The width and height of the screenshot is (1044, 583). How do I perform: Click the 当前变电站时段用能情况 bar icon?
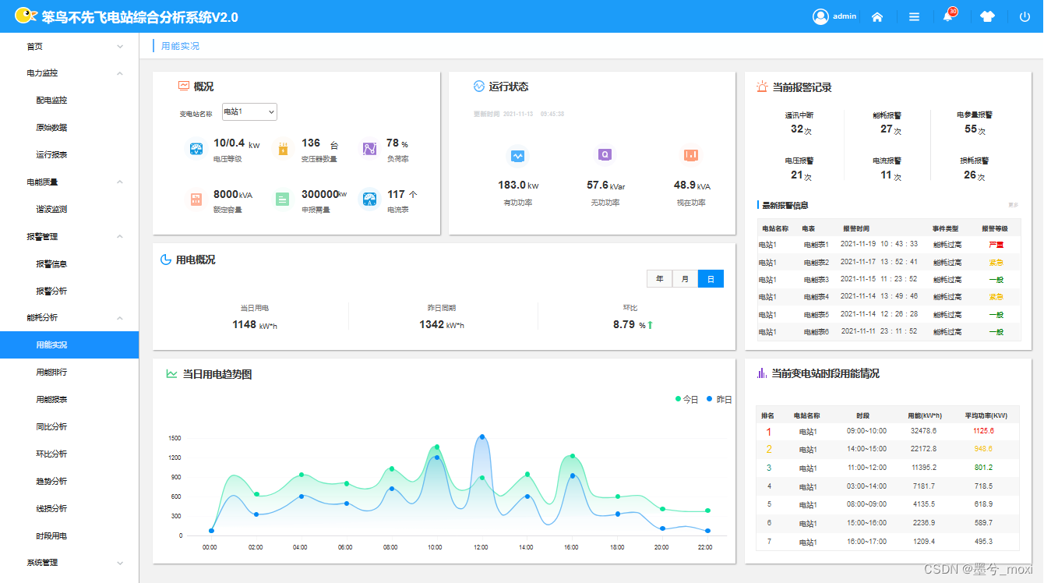tap(761, 373)
